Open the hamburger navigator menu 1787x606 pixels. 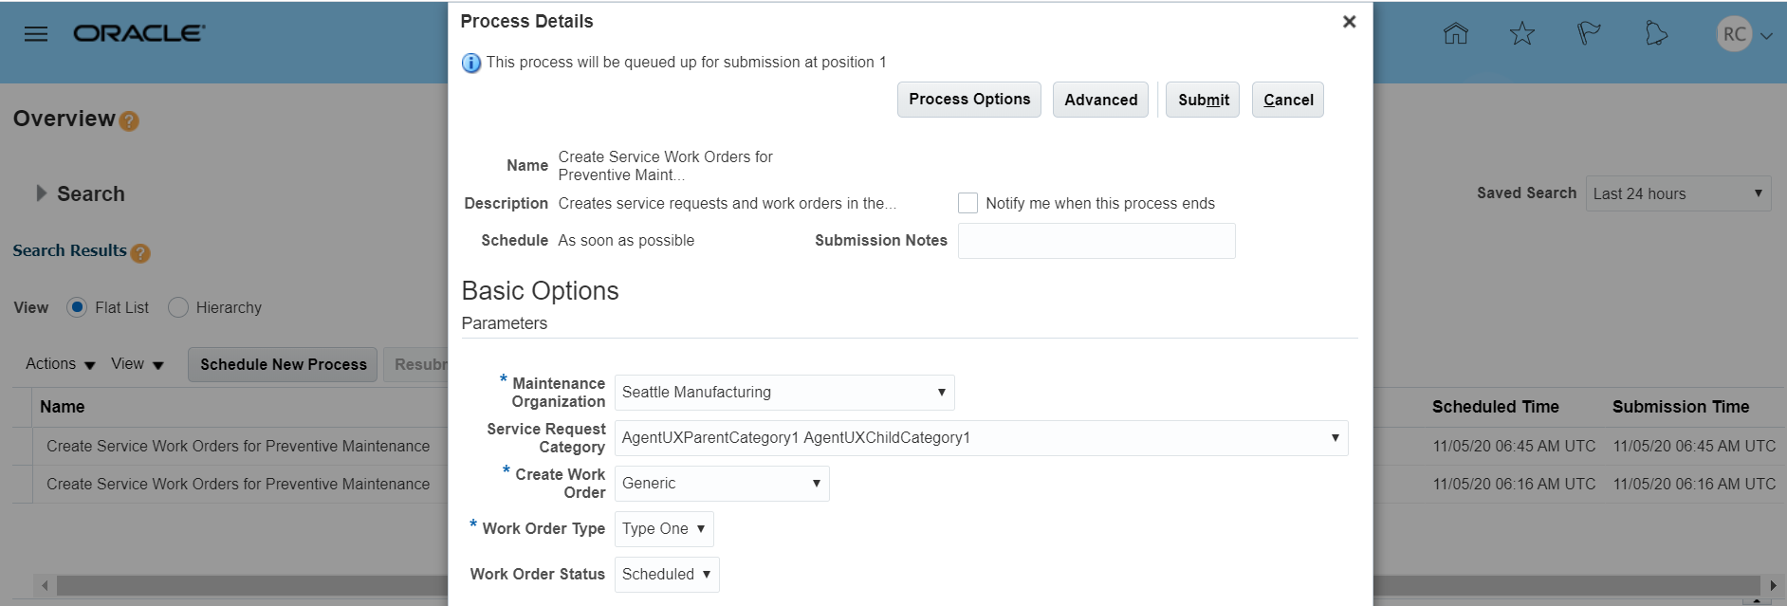[x=36, y=34]
